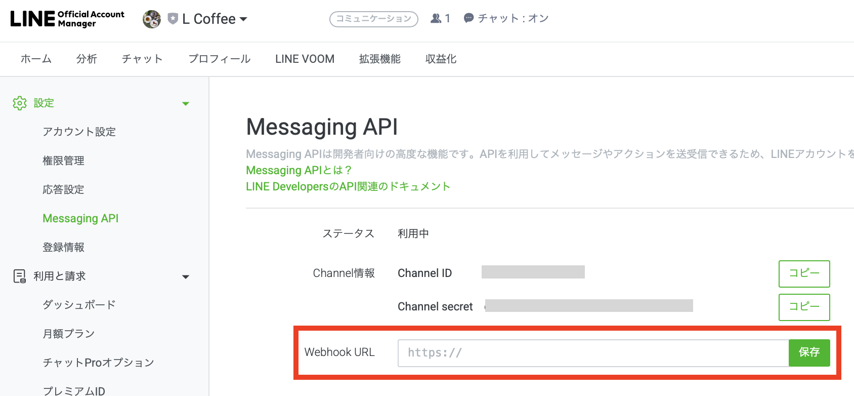The image size is (854, 396).
Task: Select プレミアムID in sidebar
Action: coord(74,391)
